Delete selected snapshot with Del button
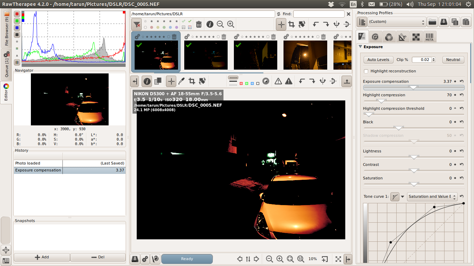Screen dimensions: 474x266 (98, 257)
